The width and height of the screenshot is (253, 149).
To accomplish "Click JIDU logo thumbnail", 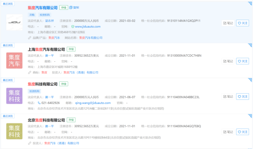I will pyautogui.click(x=14, y=22).
